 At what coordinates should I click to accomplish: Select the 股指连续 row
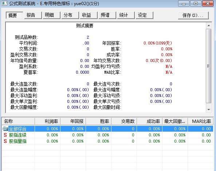click(107, 135)
